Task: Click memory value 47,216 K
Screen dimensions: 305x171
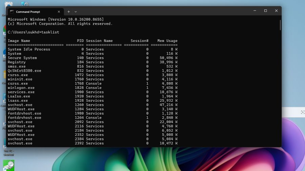Action: 168,105
